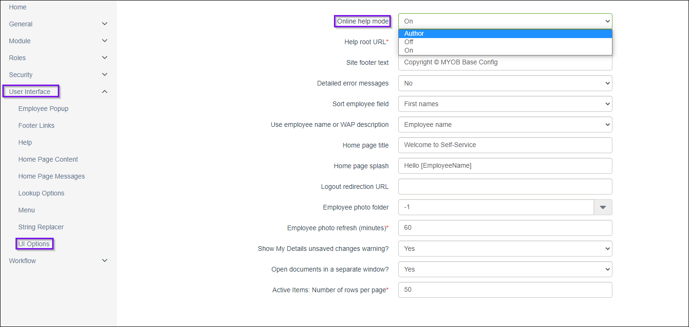Change Show My Details unsaved changes warning

(x=505, y=249)
